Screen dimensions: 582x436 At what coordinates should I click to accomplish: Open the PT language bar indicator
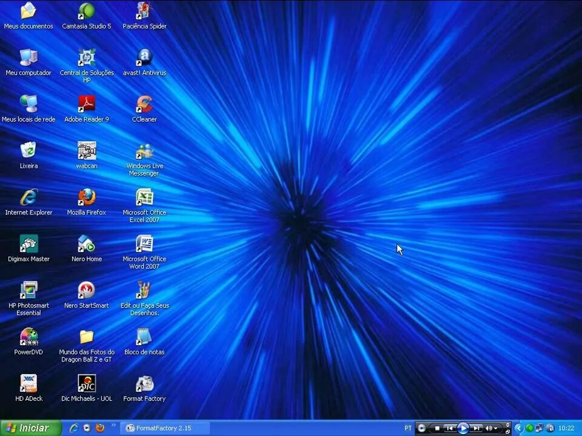(x=408, y=428)
